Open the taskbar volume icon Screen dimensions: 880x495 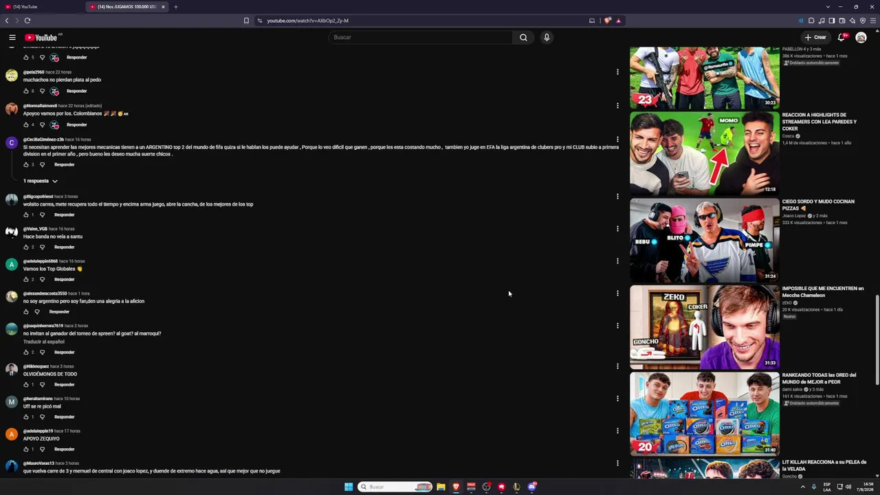pos(848,487)
